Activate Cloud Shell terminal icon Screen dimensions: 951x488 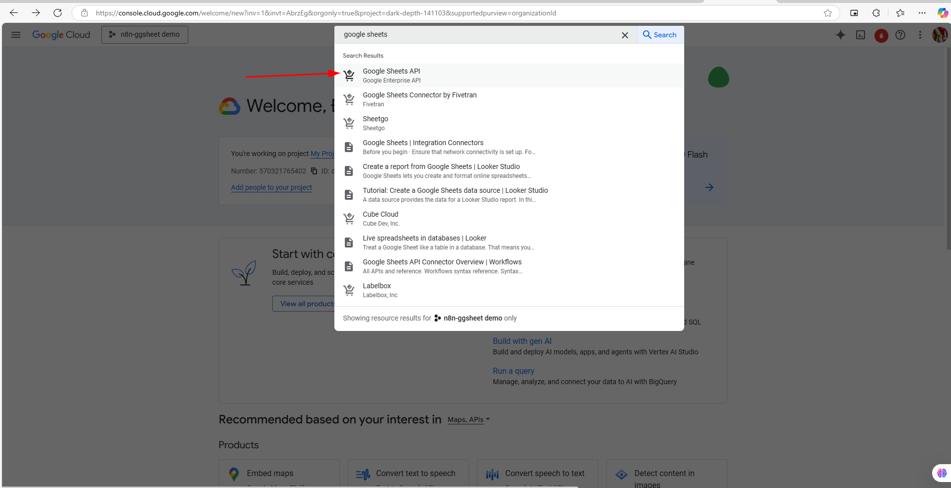point(861,35)
